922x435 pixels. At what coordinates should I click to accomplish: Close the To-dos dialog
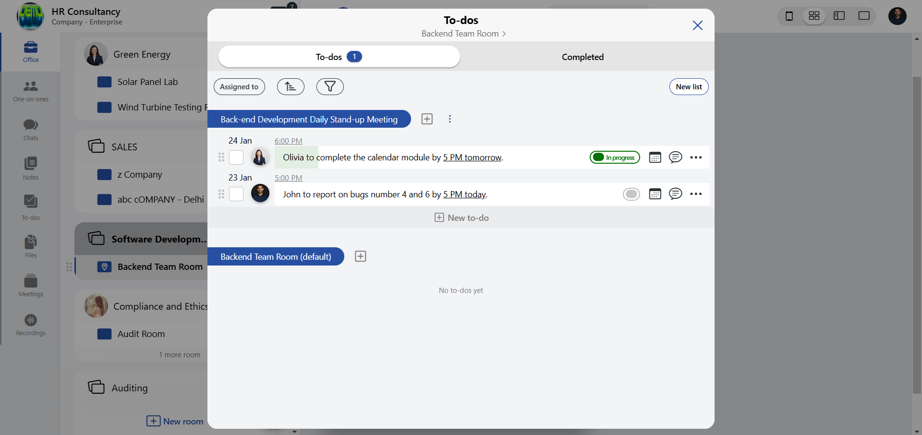(698, 25)
